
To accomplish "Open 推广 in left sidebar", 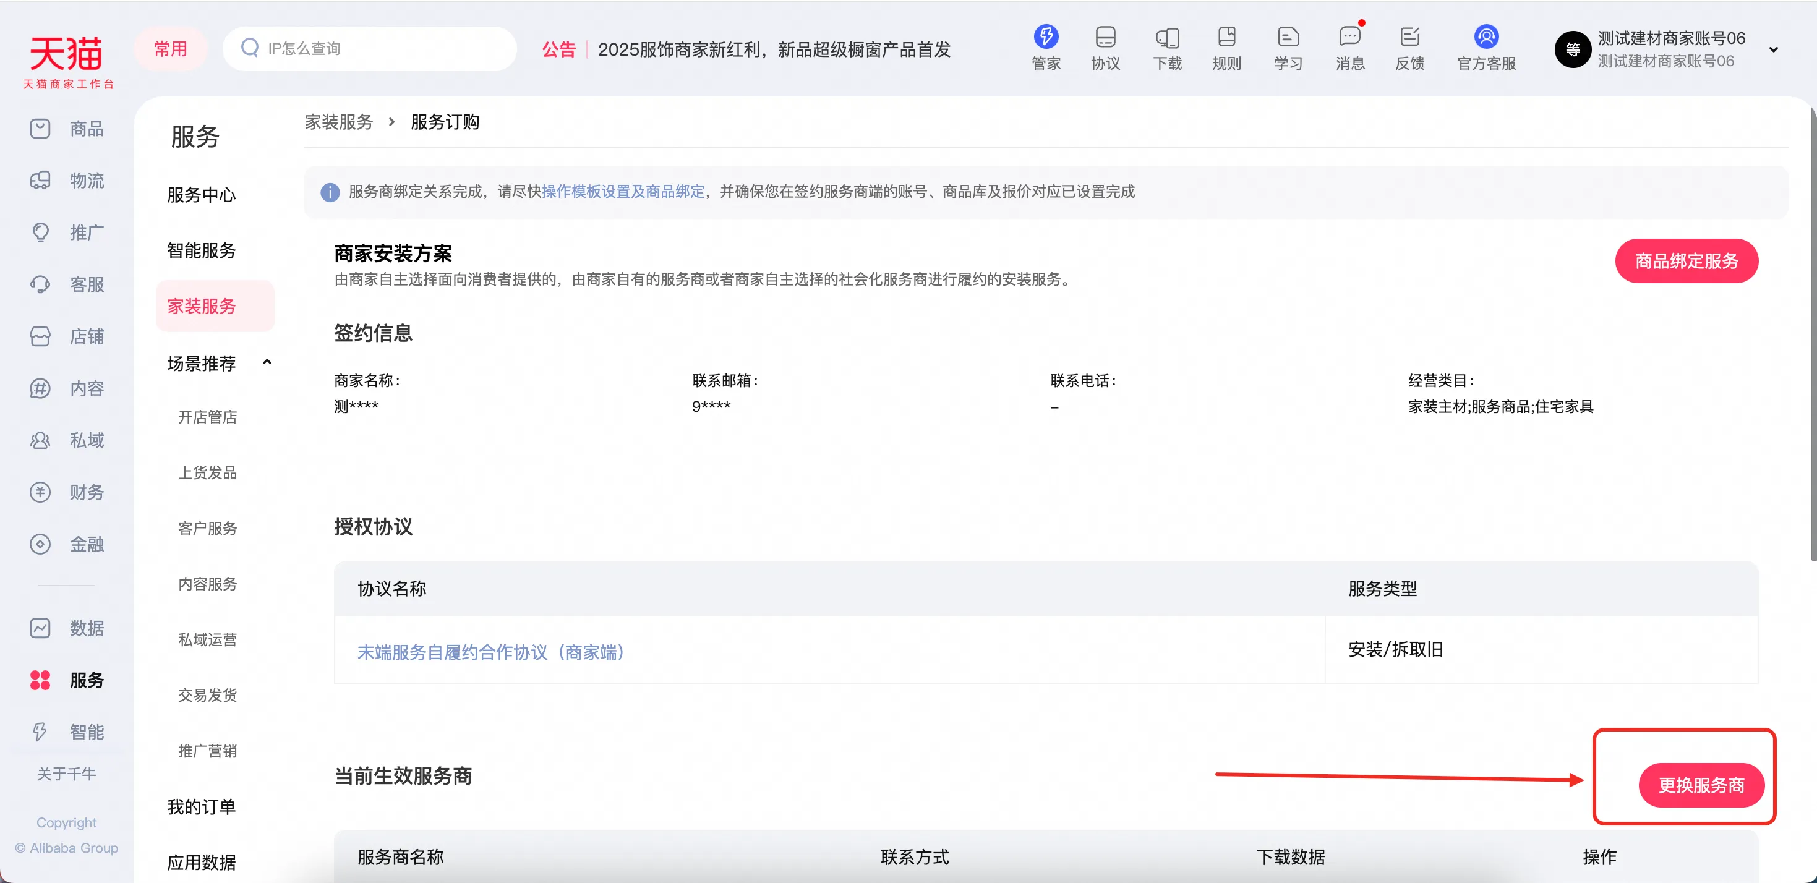I will (67, 232).
